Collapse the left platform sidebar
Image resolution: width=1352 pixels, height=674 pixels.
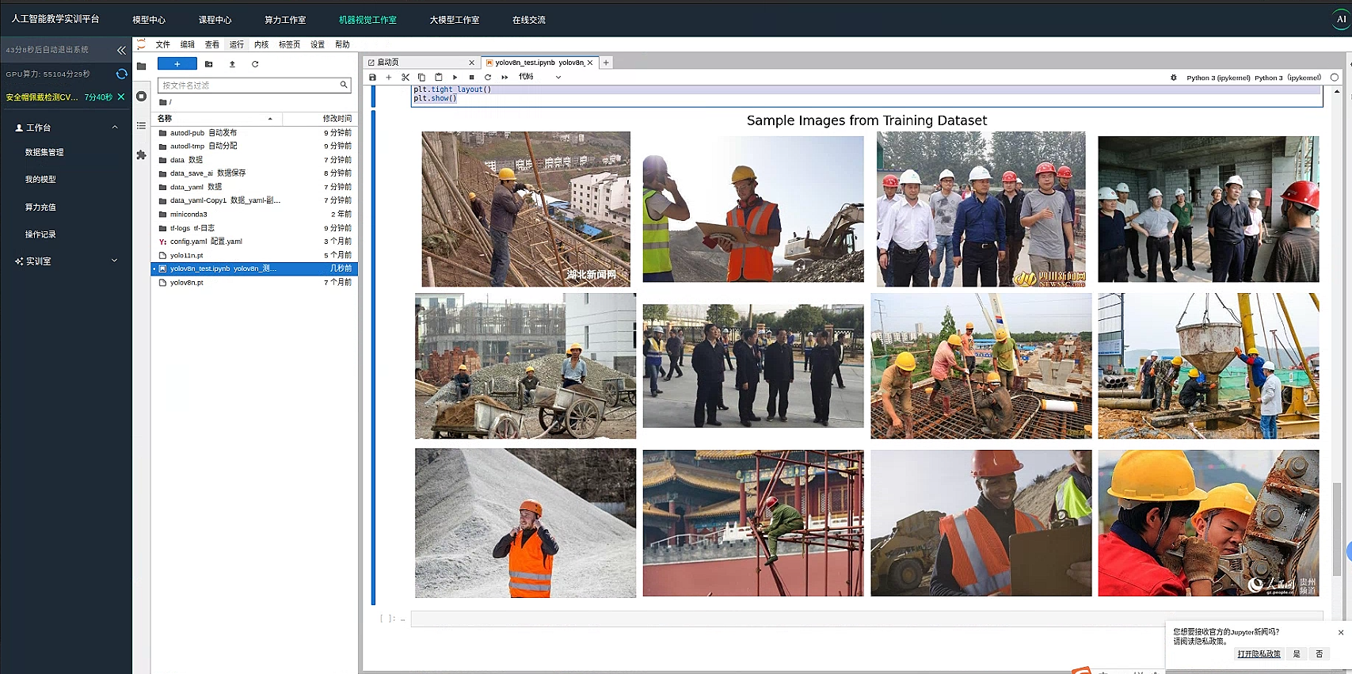[x=121, y=50]
